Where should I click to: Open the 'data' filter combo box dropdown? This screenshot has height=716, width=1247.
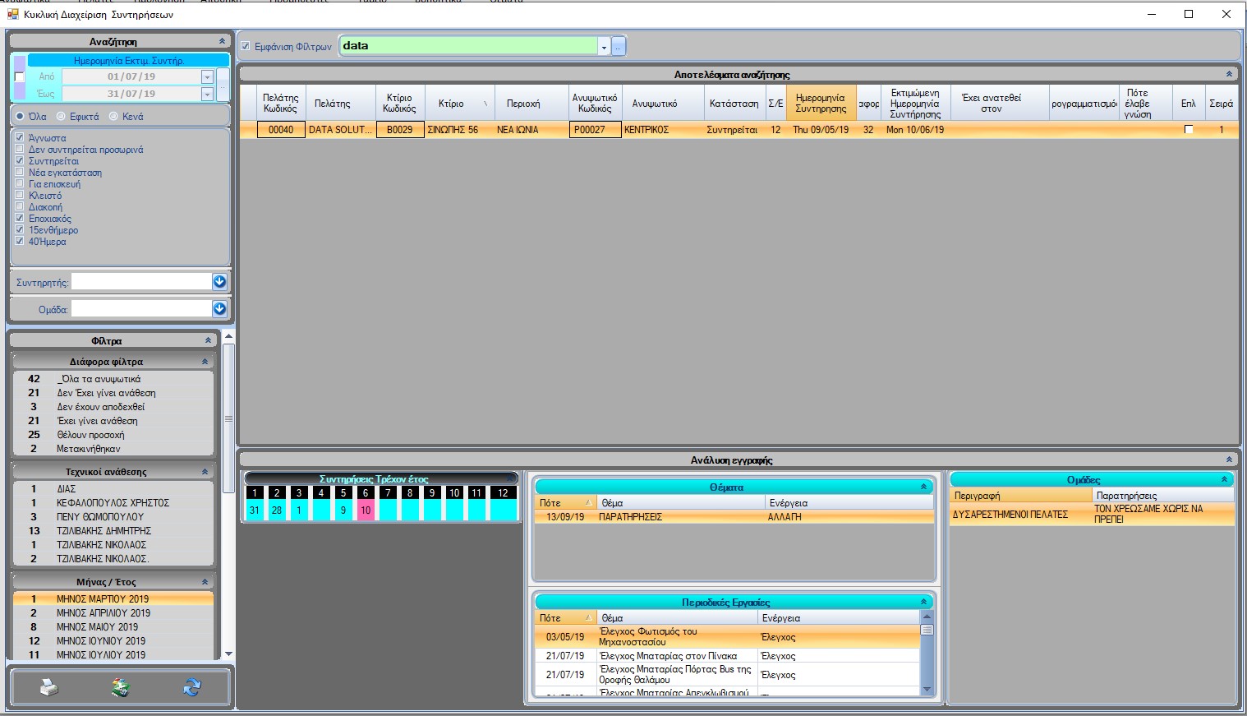604,47
